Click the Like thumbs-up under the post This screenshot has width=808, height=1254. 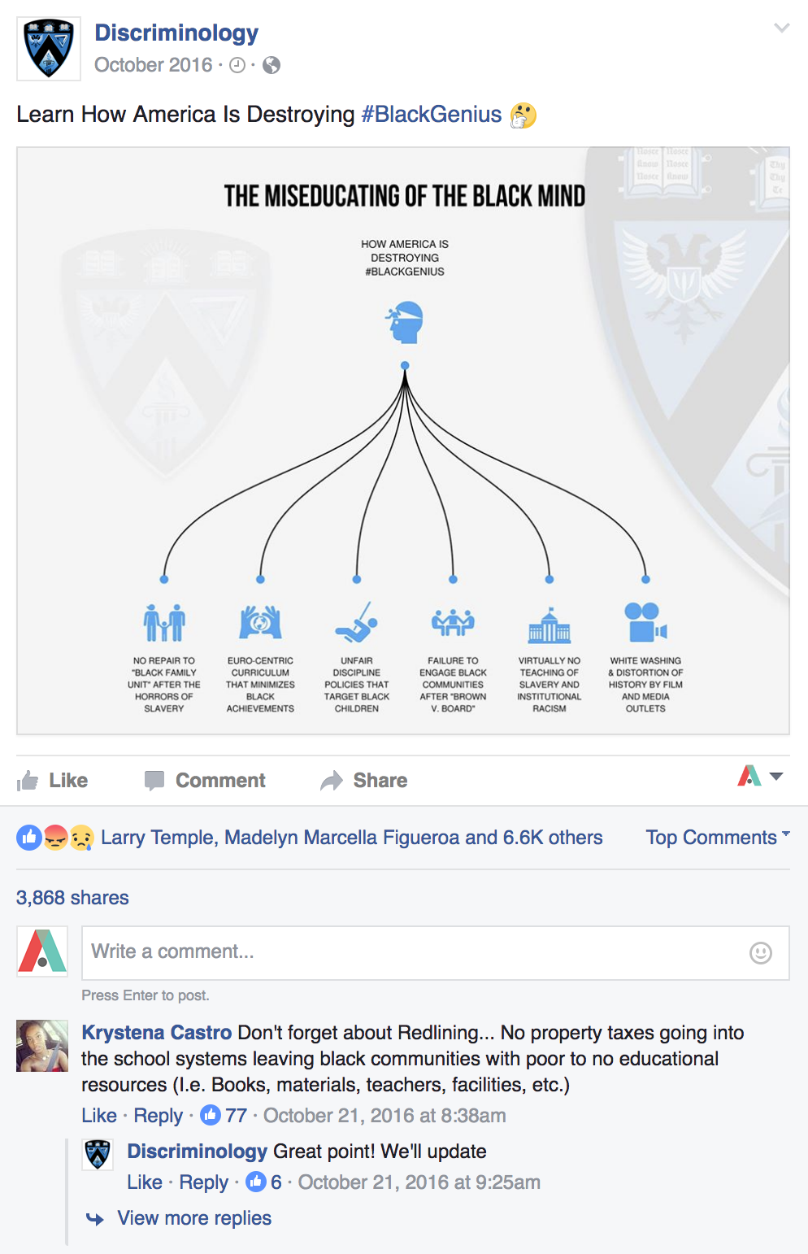[53, 781]
